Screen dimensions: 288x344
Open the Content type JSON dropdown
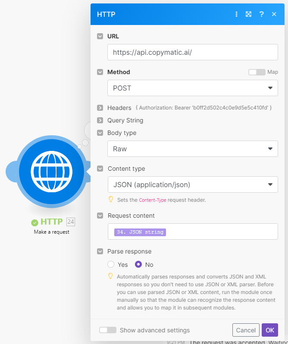point(192,185)
